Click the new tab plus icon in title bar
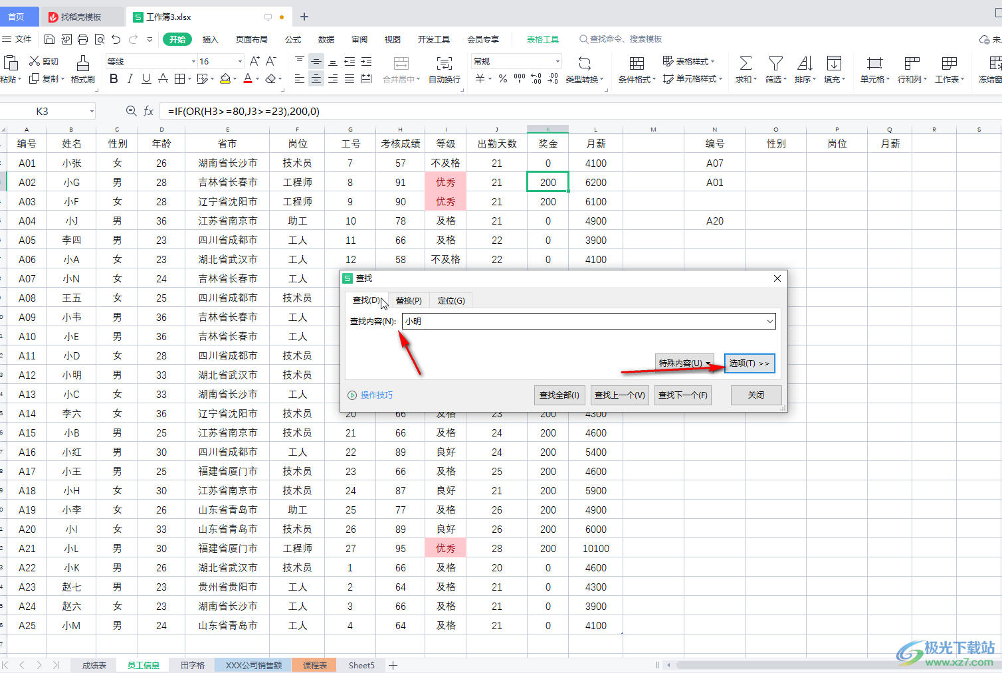Viewport: 1002px width, 673px height. pos(304,17)
